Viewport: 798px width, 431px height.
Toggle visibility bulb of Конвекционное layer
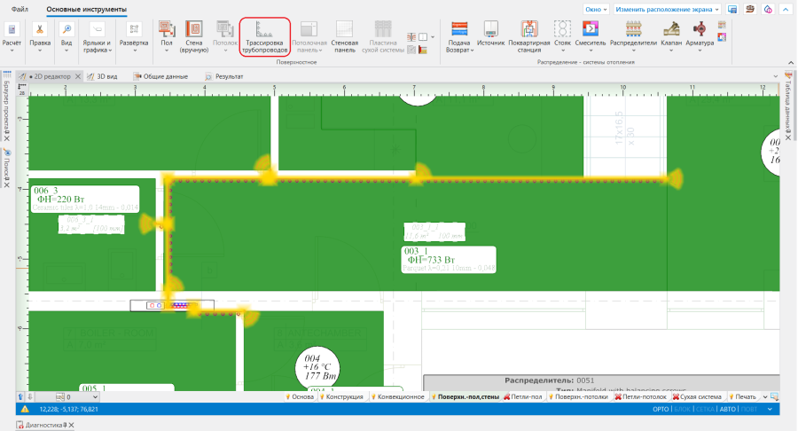pos(373,397)
